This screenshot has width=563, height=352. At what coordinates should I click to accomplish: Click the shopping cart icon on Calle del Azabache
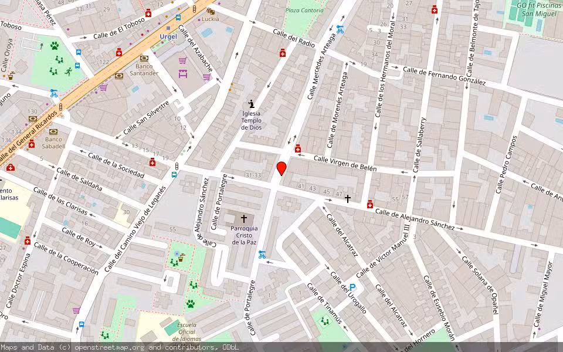click(x=206, y=77)
